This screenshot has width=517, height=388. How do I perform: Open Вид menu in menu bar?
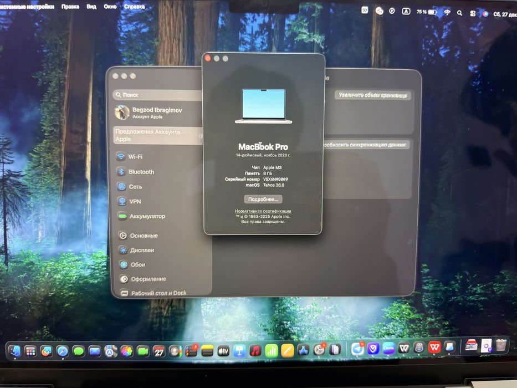coord(91,7)
